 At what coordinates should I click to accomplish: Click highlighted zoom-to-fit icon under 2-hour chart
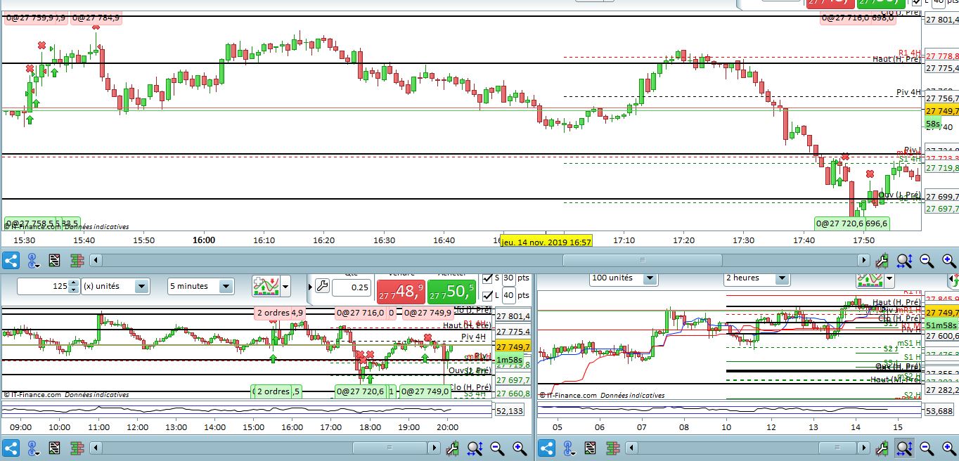point(905,448)
